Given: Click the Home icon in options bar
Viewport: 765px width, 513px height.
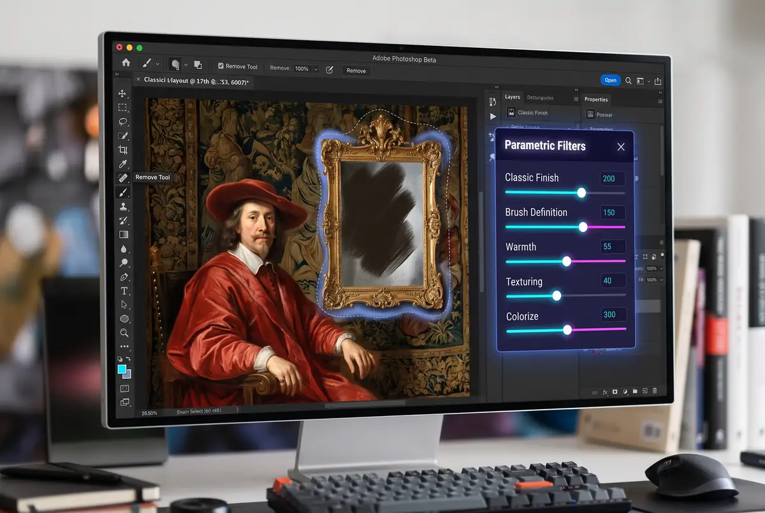Looking at the screenshot, I should pos(126,63).
